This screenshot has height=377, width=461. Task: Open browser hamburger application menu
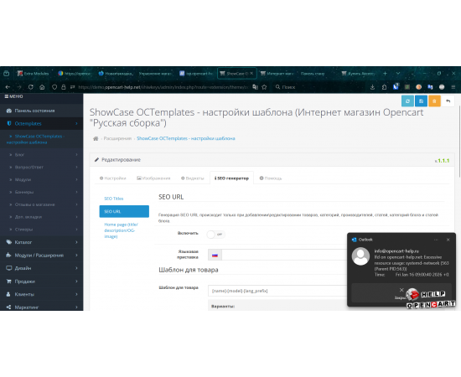453,87
